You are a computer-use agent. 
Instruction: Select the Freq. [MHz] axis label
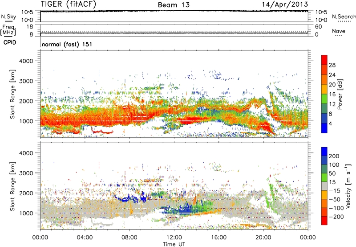pos(8,30)
